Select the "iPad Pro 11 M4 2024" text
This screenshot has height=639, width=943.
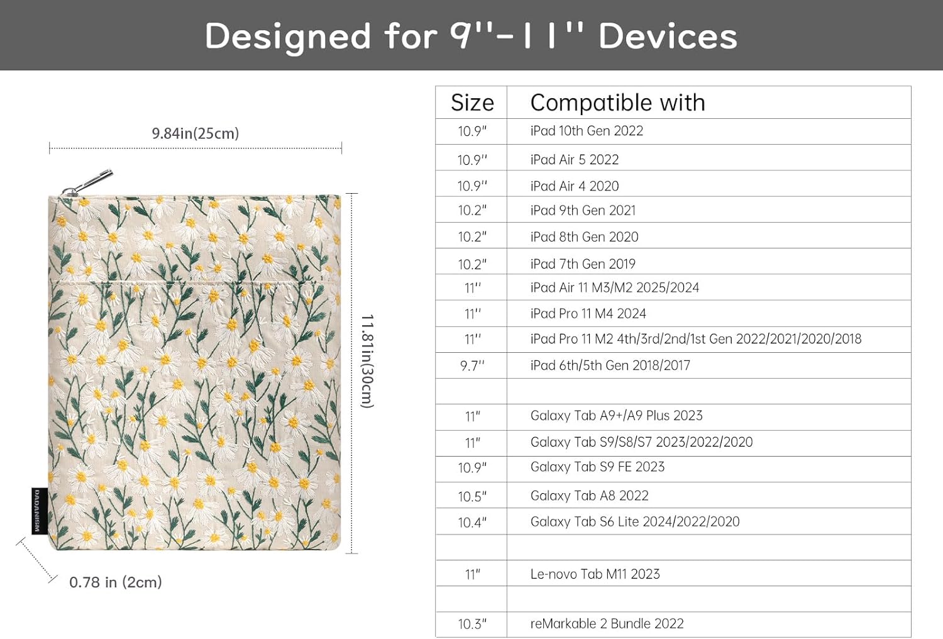(588, 313)
